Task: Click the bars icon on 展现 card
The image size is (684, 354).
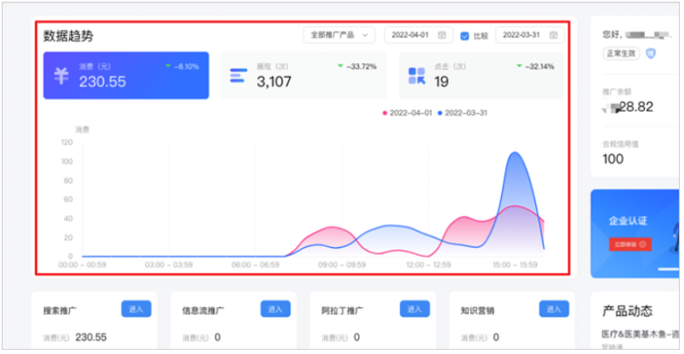Action: pyautogui.click(x=239, y=75)
